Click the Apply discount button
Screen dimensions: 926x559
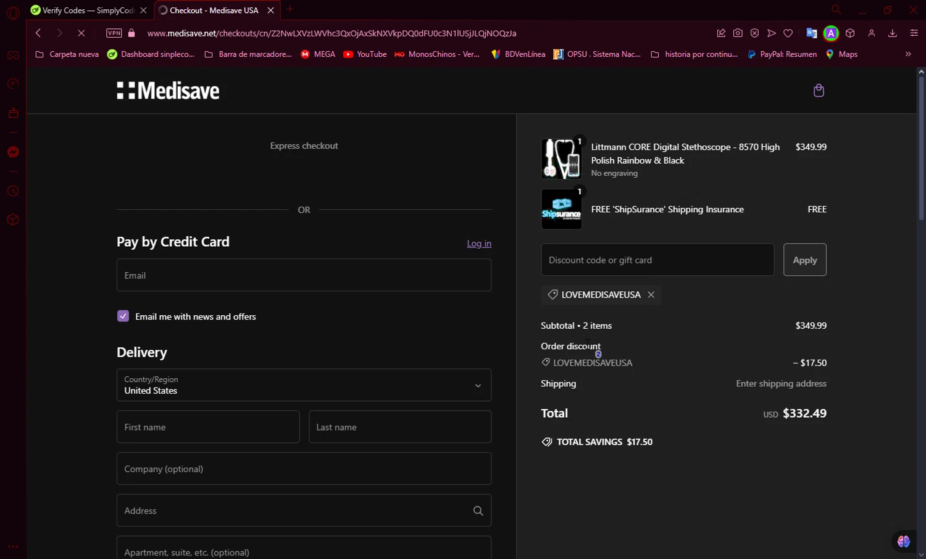[x=805, y=260]
